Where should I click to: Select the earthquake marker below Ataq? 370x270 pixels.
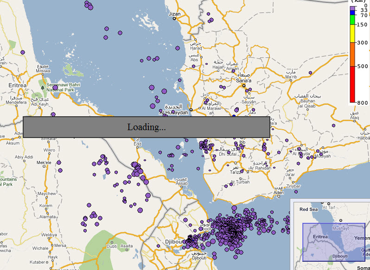(333, 126)
